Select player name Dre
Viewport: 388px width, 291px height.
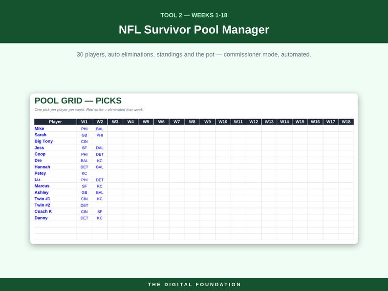tap(38, 161)
